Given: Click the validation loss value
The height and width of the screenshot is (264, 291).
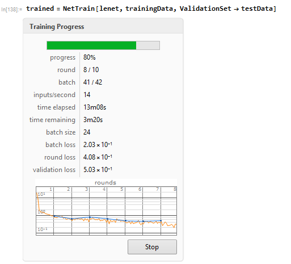Looking at the screenshot, I should (98, 170).
